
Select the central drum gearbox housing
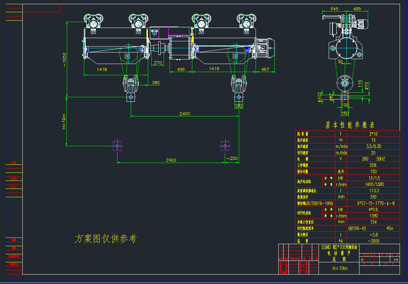point(180,48)
